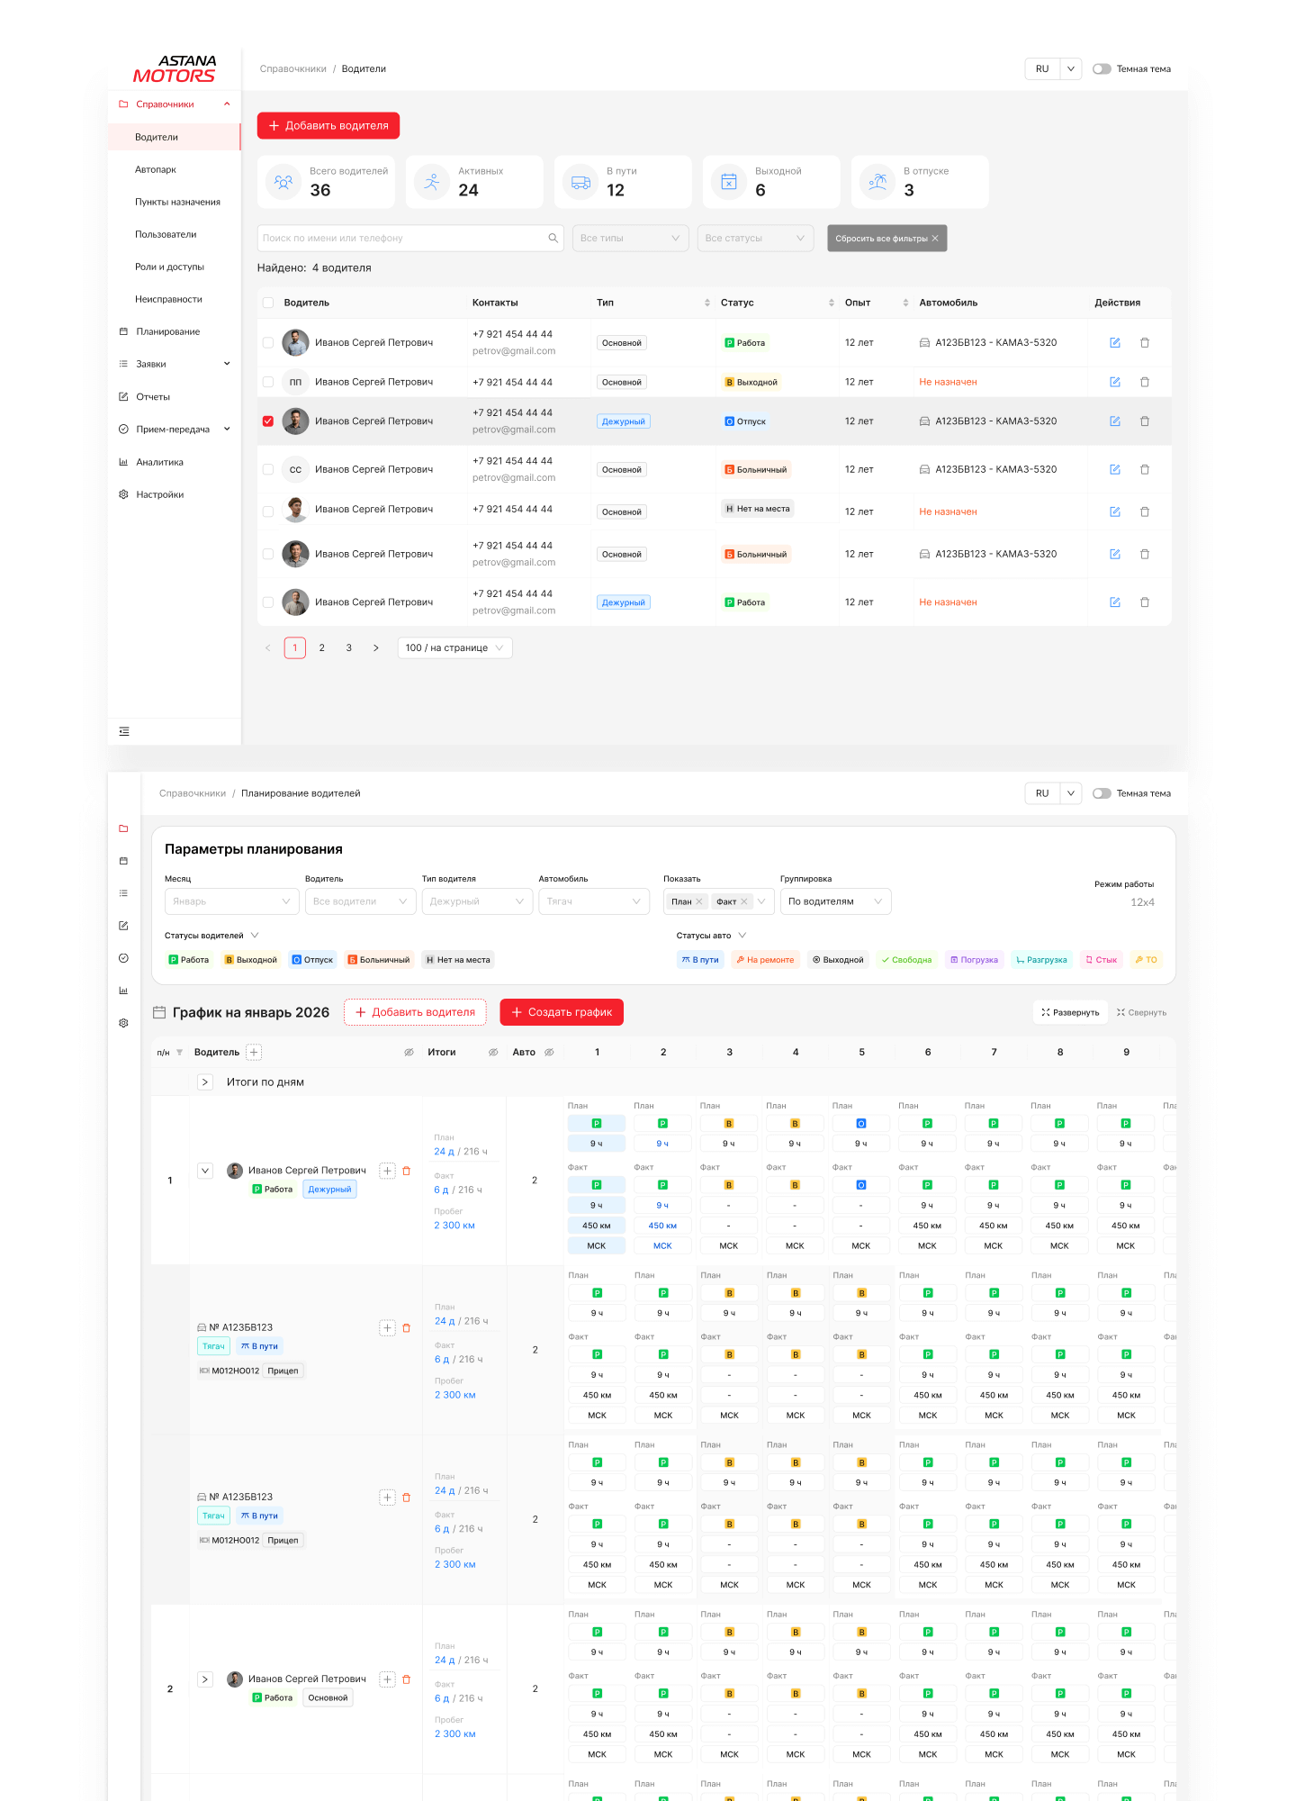1296x1801 pixels.
Task: Edit the driver row with Нет на места status
Action: (1114, 511)
